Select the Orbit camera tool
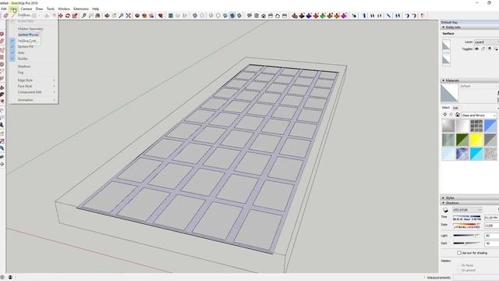The width and height of the screenshot is (499, 281). [108, 16]
